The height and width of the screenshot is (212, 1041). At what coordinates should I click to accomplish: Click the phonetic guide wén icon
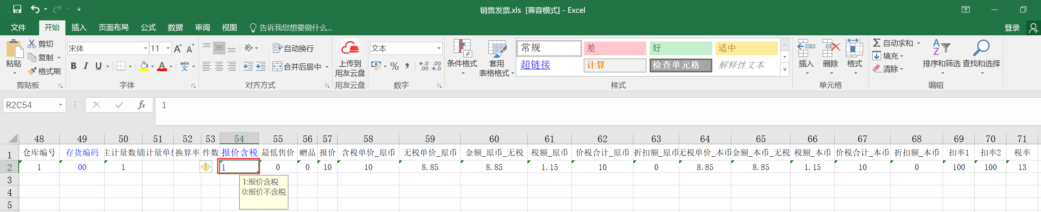185,66
